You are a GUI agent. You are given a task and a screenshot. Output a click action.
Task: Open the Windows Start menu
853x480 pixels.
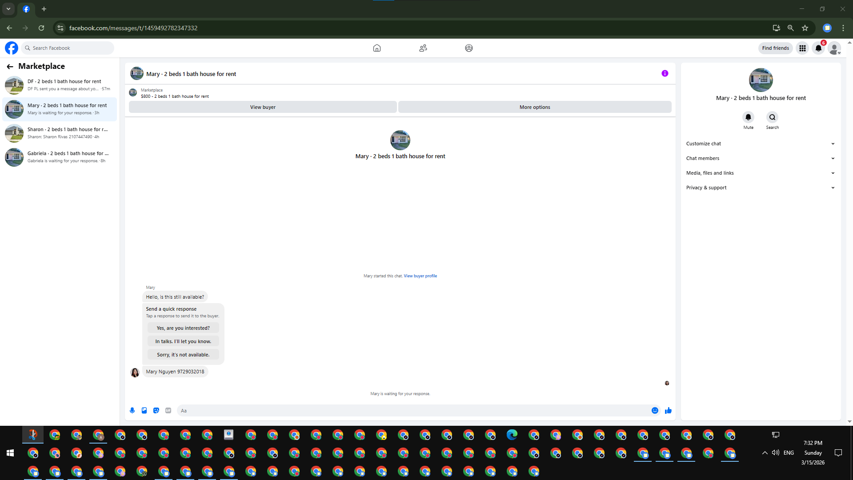pyautogui.click(x=10, y=453)
